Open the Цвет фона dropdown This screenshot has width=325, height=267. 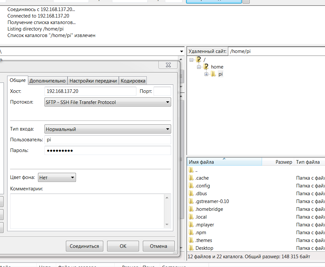(x=57, y=177)
